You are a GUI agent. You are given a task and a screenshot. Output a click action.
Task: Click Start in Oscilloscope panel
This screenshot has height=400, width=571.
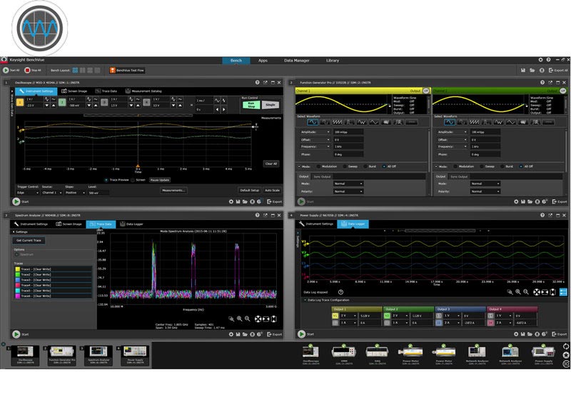coord(21,201)
